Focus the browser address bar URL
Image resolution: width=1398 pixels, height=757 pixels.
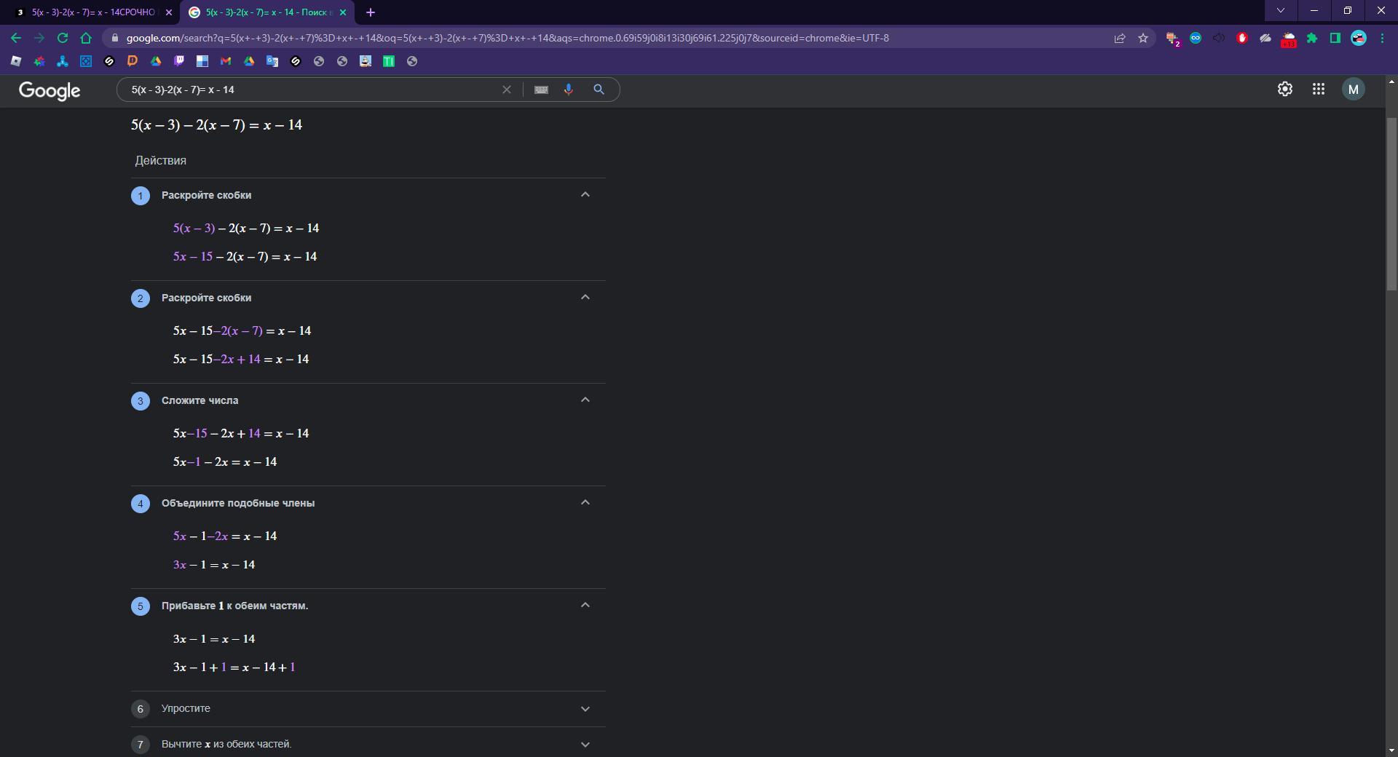point(508,38)
